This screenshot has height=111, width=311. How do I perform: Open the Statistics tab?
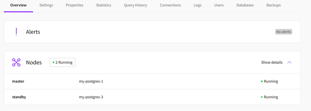point(104,5)
